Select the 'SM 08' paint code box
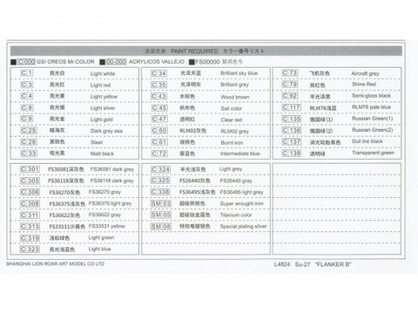The width and height of the screenshot is (418, 314). (x=161, y=227)
